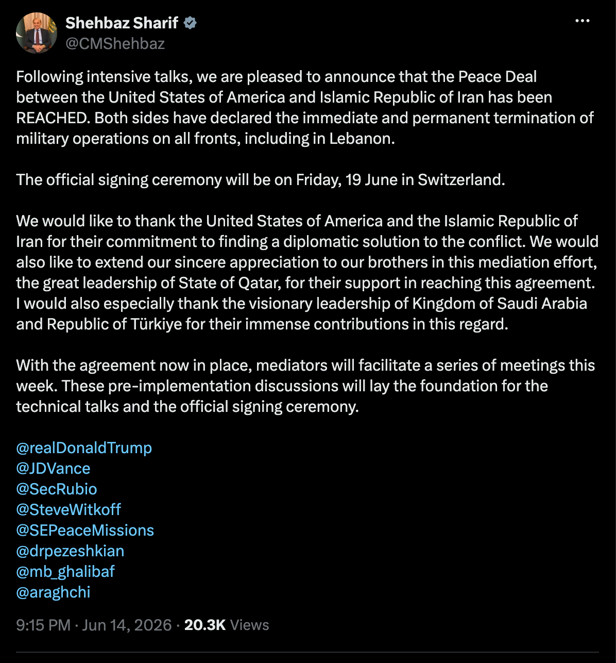Click the @araghchi mention
Viewport: 616px width, 663px height.
[53, 592]
